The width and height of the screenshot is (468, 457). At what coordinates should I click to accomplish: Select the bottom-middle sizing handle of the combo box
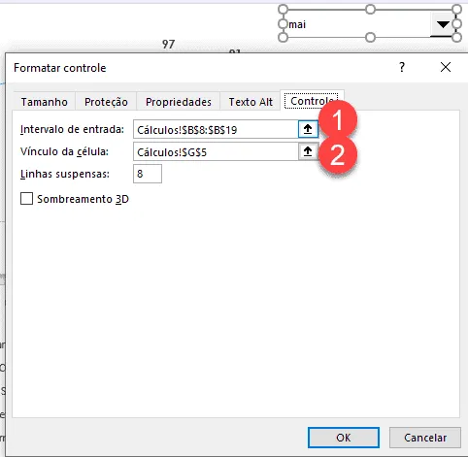(370, 37)
